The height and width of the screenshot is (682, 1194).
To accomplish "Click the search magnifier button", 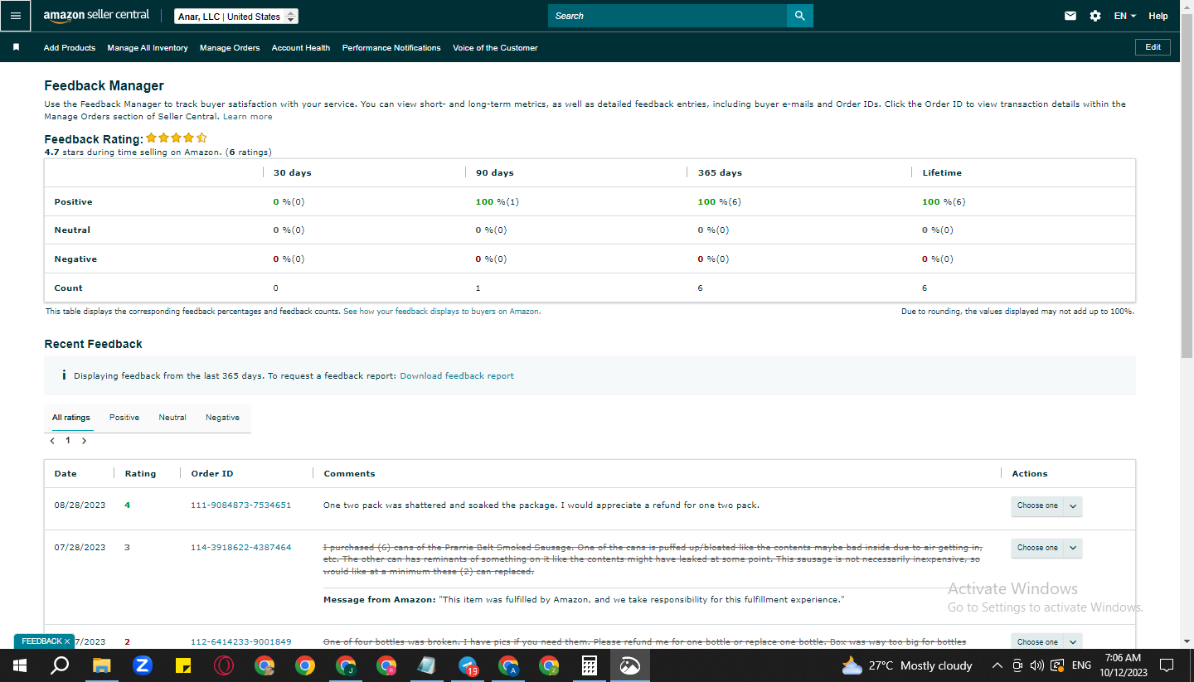I will click(799, 16).
